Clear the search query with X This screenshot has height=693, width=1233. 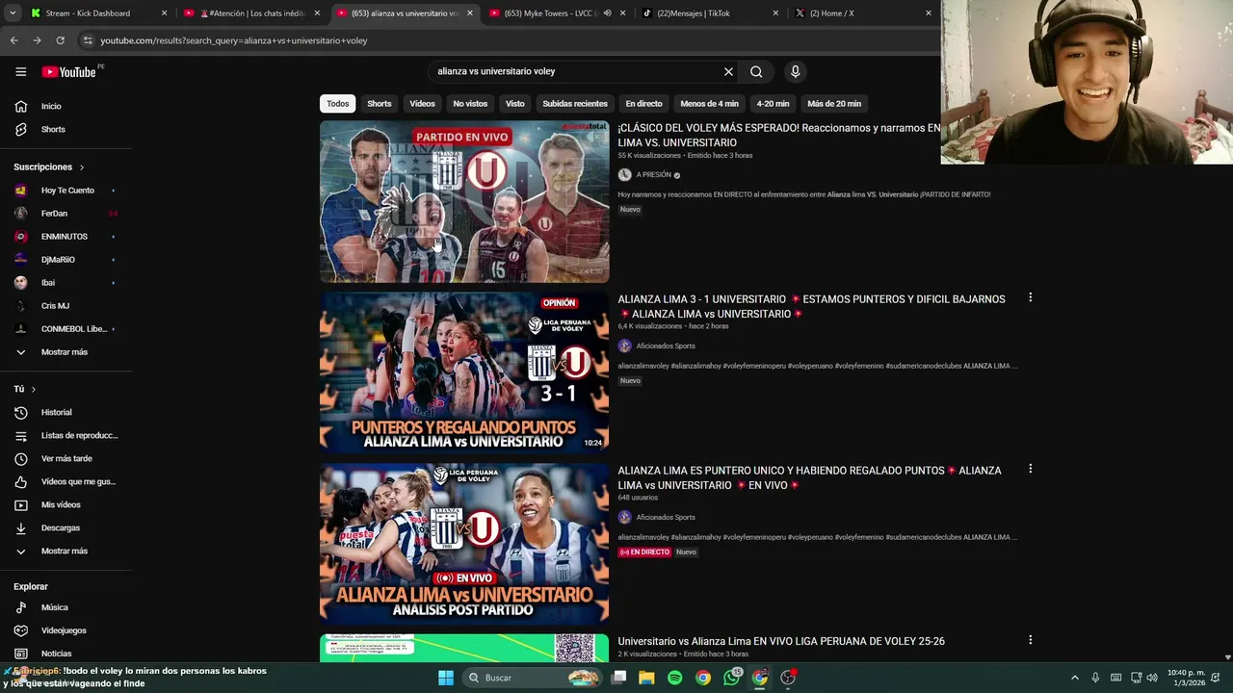click(x=728, y=71)
